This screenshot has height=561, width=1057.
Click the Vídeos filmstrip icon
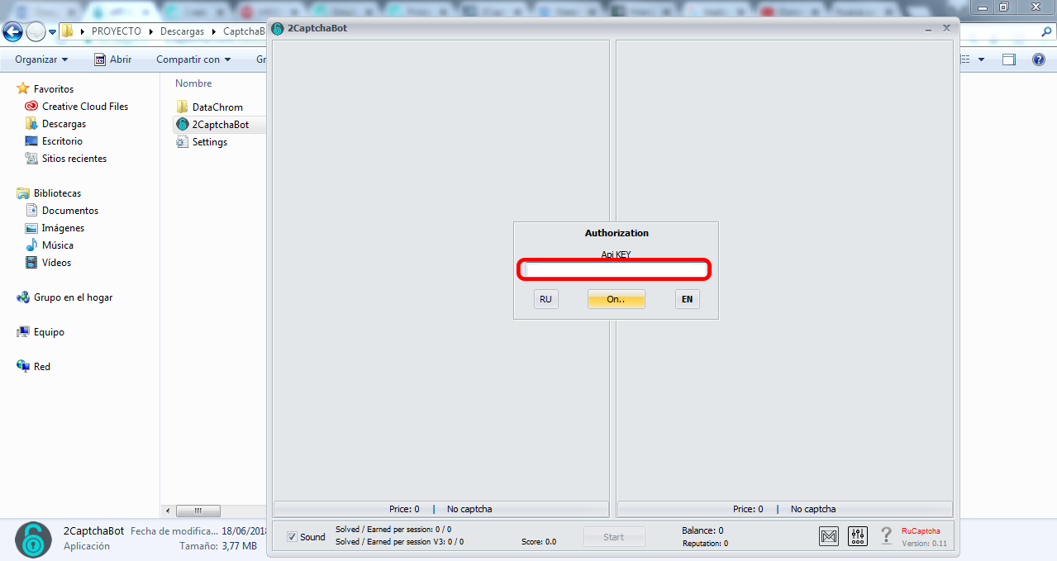coord(31,263)
